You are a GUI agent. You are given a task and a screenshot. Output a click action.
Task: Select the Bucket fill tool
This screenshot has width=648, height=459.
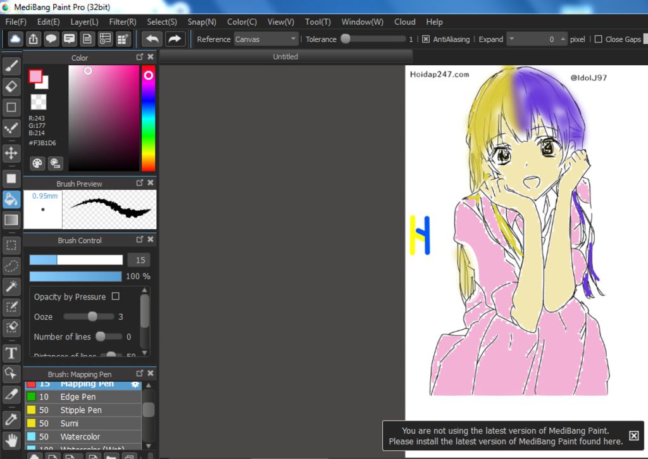click(x=11, y=199)
